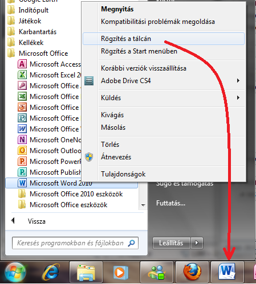The width and height of the screenshot is (256, 284).
Task: Click the shield icon beside Átnevezés
Action: [x=89, y=157]
